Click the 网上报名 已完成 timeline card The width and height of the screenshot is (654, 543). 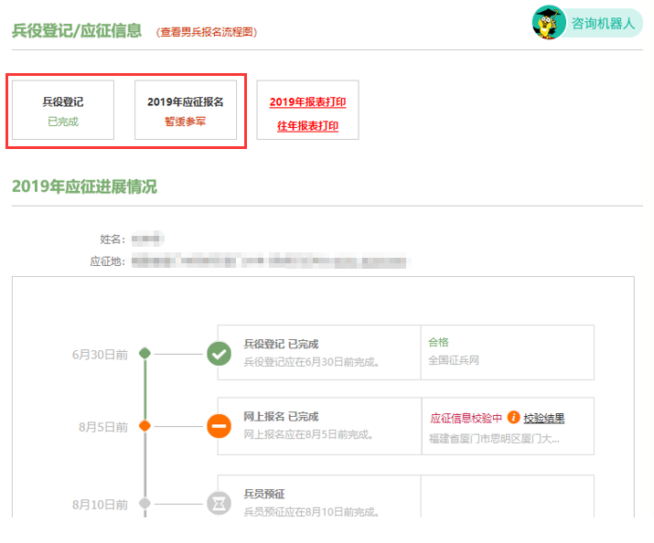click(x=318, y=426)
